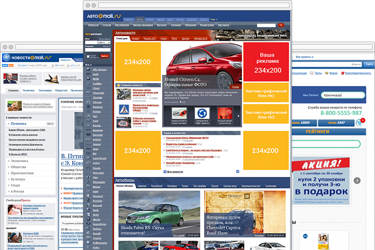Click the Alfa Romeo brand logo icon

(x=88, y=69)
